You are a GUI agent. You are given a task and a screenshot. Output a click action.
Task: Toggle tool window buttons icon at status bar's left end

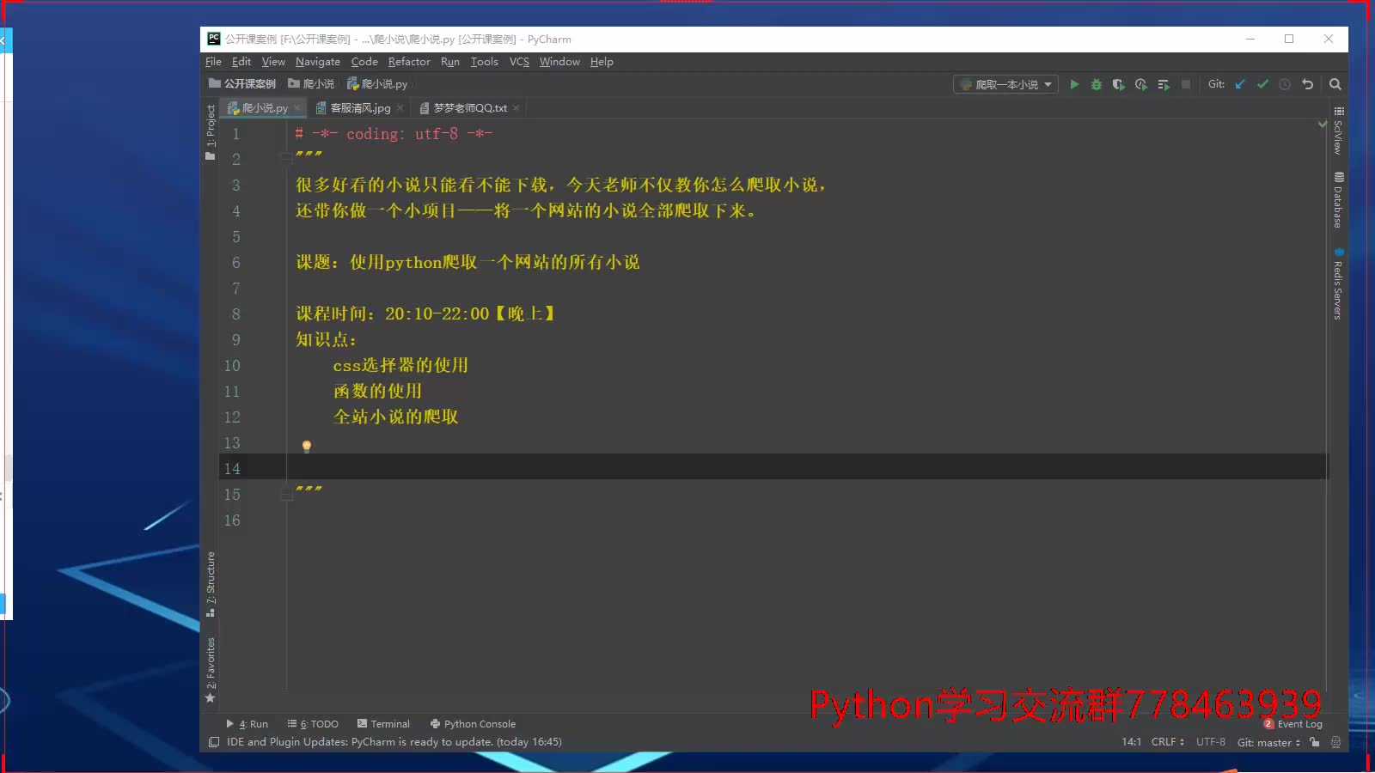pyautogui.click(x=213, y=742)
